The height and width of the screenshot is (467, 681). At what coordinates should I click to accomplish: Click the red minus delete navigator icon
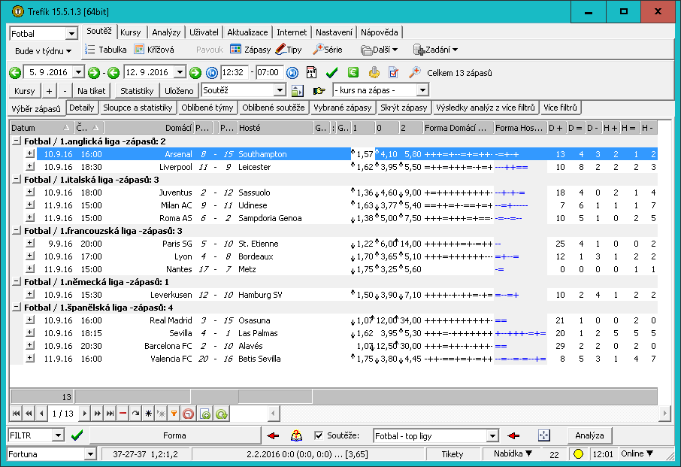(123, 414)
